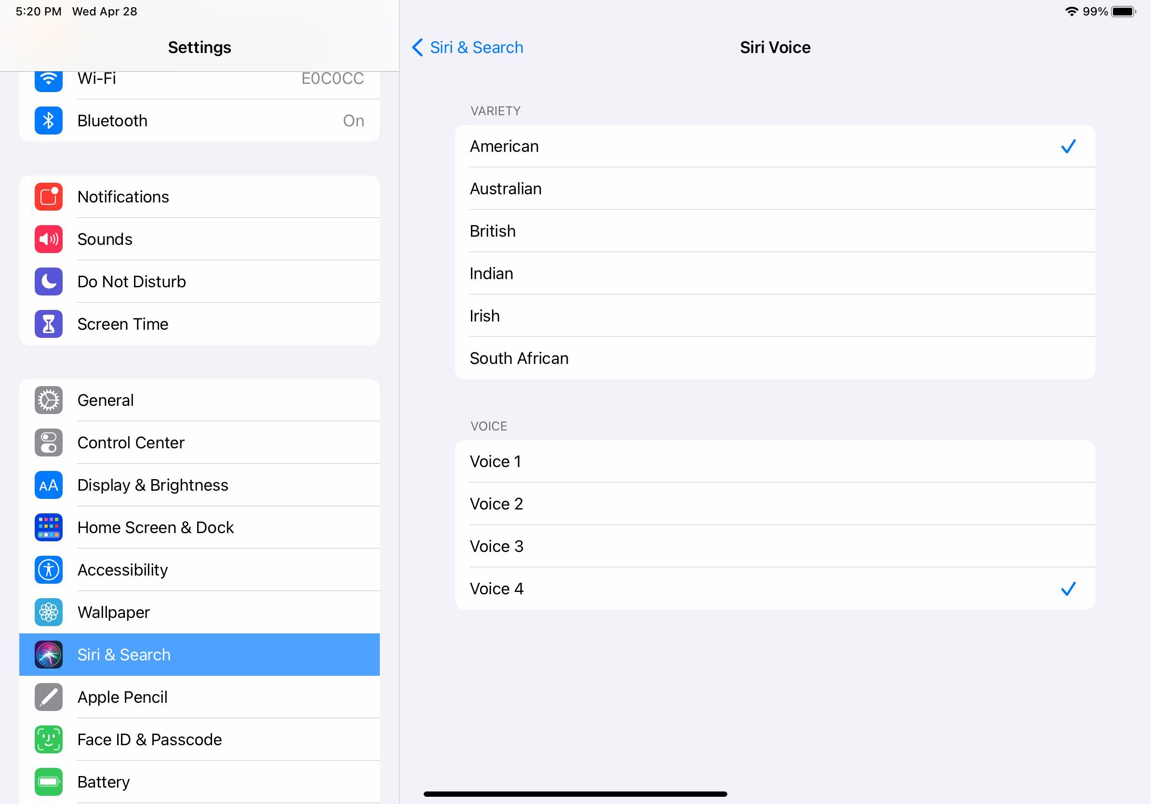Open Notifications settings
Viewport: 1151px width, 804px height.
click(200, 197)
